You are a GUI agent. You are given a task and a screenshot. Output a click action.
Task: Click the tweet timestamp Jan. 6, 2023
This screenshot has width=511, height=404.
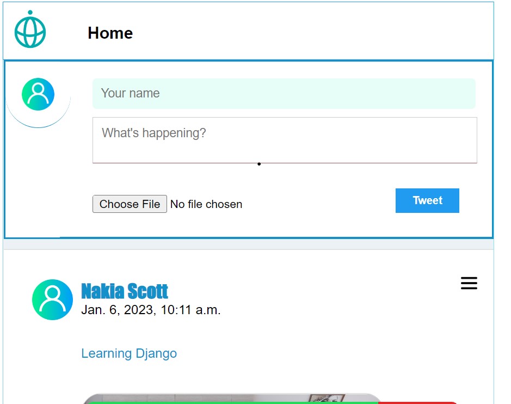pyautogui.click(x=151, y=310)
